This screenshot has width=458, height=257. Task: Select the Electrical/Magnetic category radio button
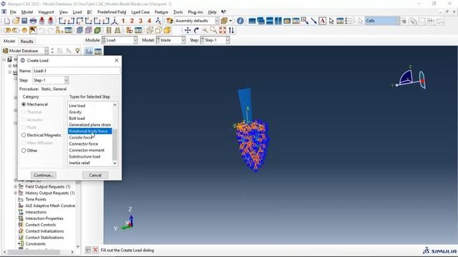point(24,135)
